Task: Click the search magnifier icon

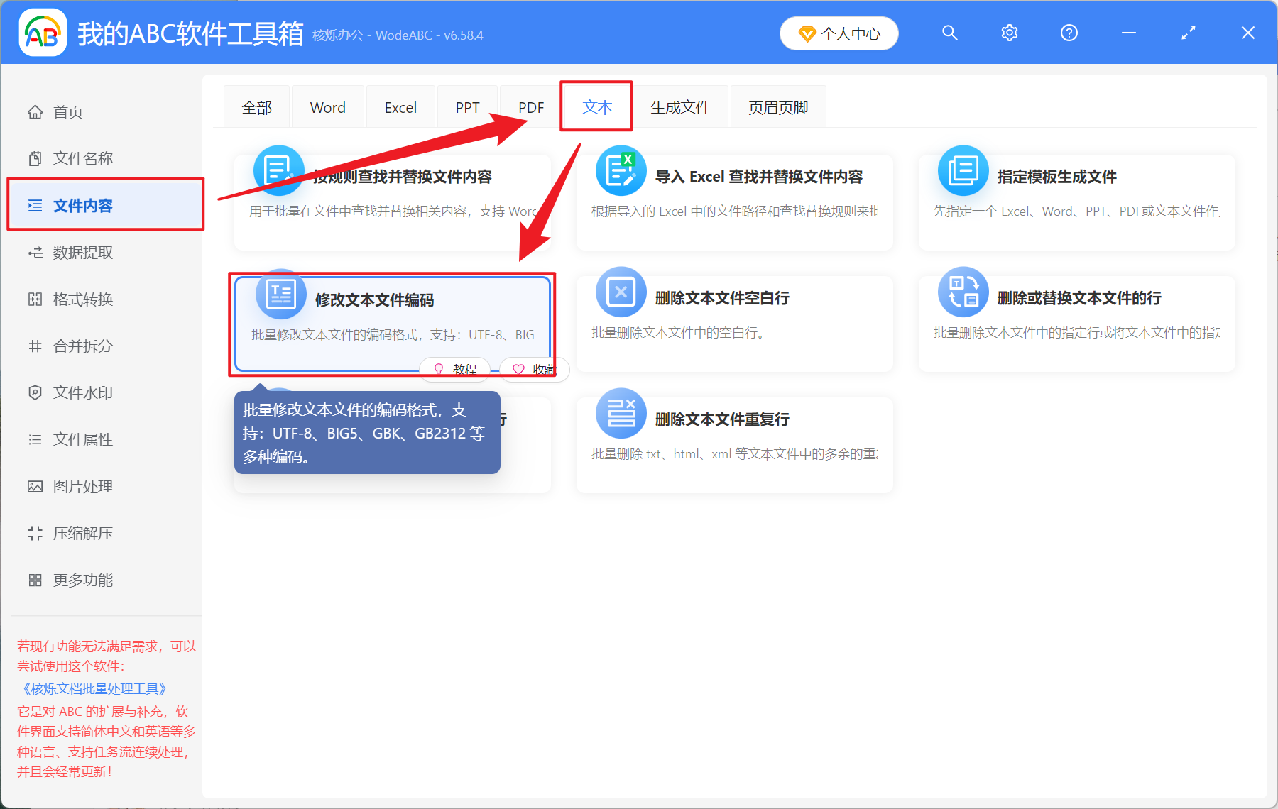Action: 949,33
